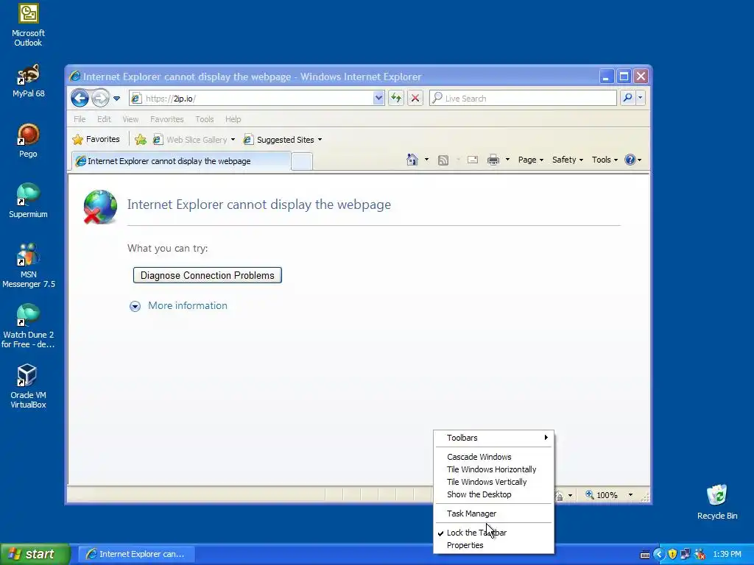Click the keyboard icon on taskbar
This screenshot has height=565, width=754.
point(645,555)
